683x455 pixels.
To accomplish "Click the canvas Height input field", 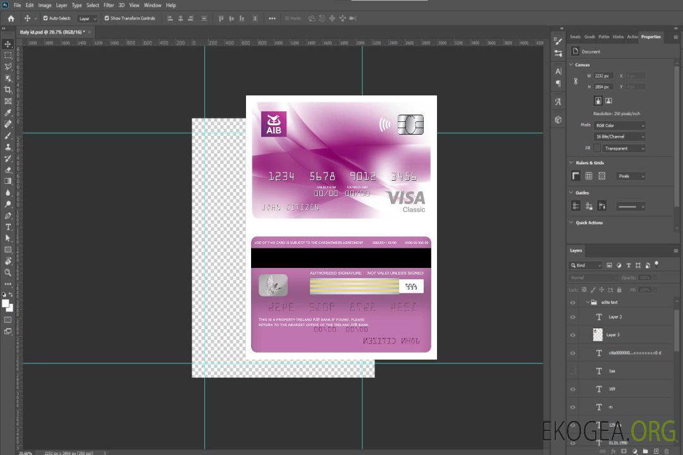I will point(604,87).
